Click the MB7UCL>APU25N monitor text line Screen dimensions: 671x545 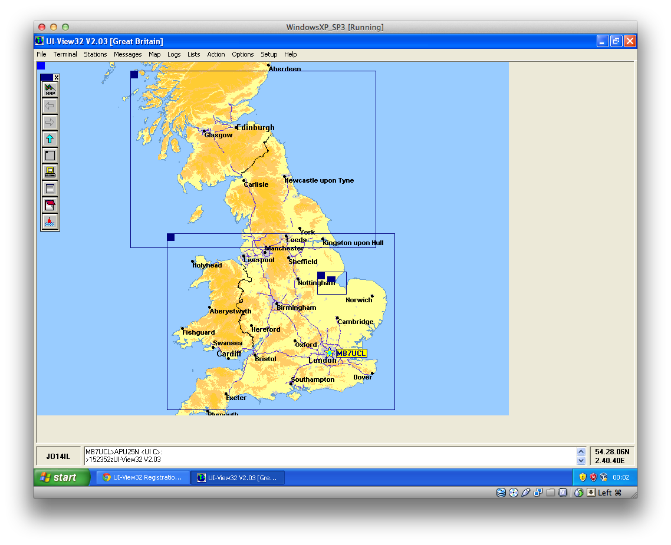(x=124, y=452)
